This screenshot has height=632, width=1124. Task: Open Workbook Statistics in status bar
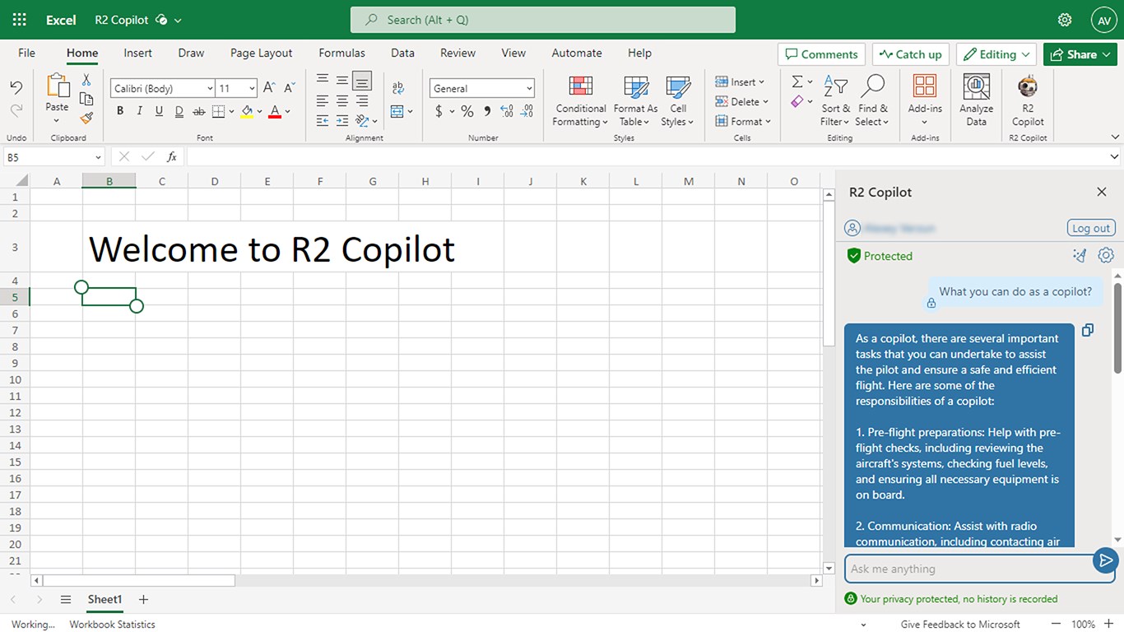click(112, 624)
